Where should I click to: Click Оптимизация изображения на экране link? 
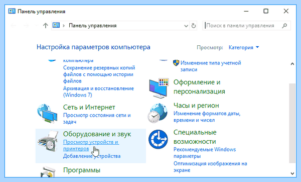tap(210, 167)
